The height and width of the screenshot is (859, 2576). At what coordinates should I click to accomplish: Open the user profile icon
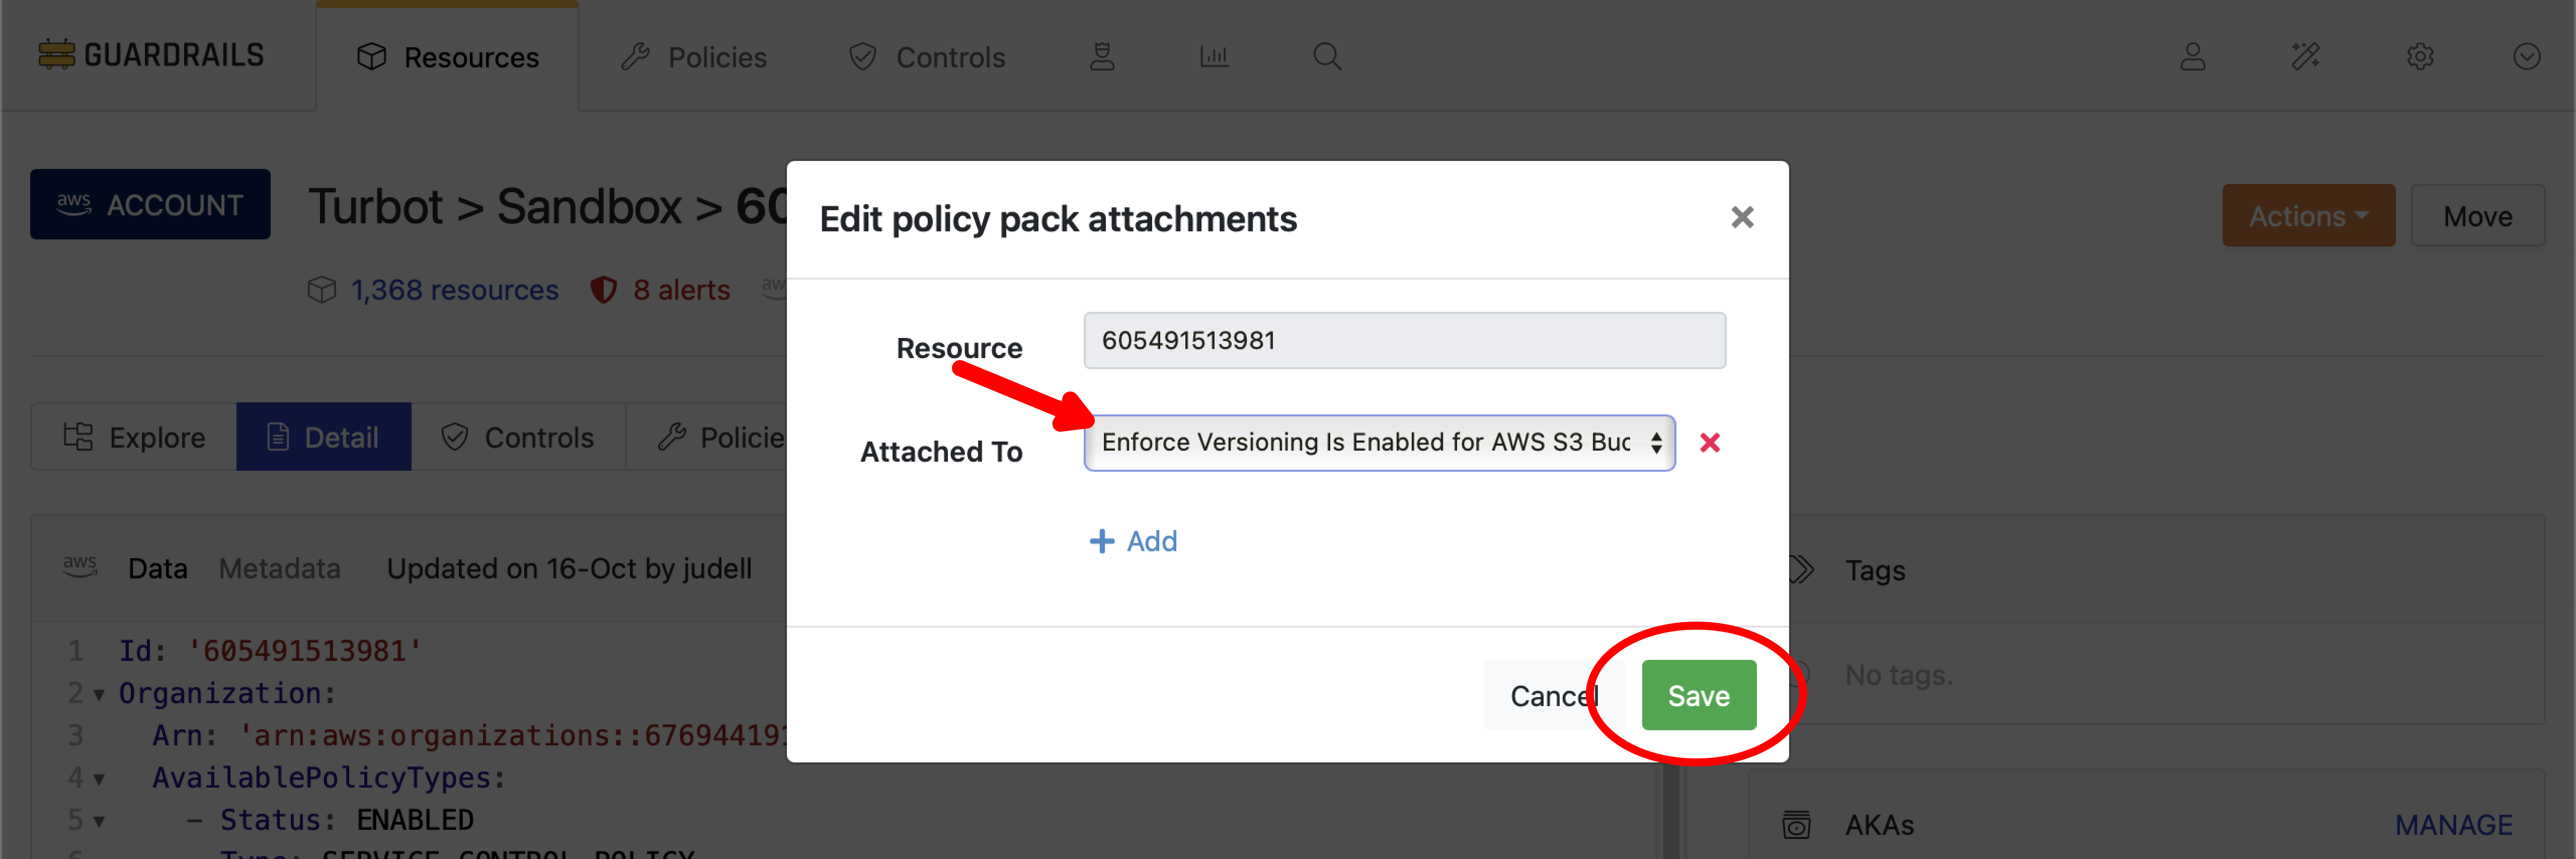coord(2192,57)
